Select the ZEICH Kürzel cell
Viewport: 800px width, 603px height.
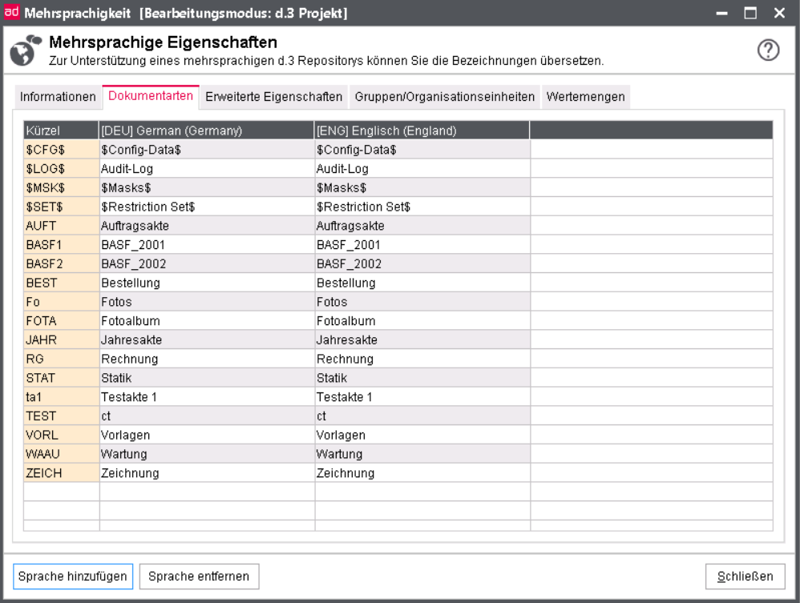point(61,473)
